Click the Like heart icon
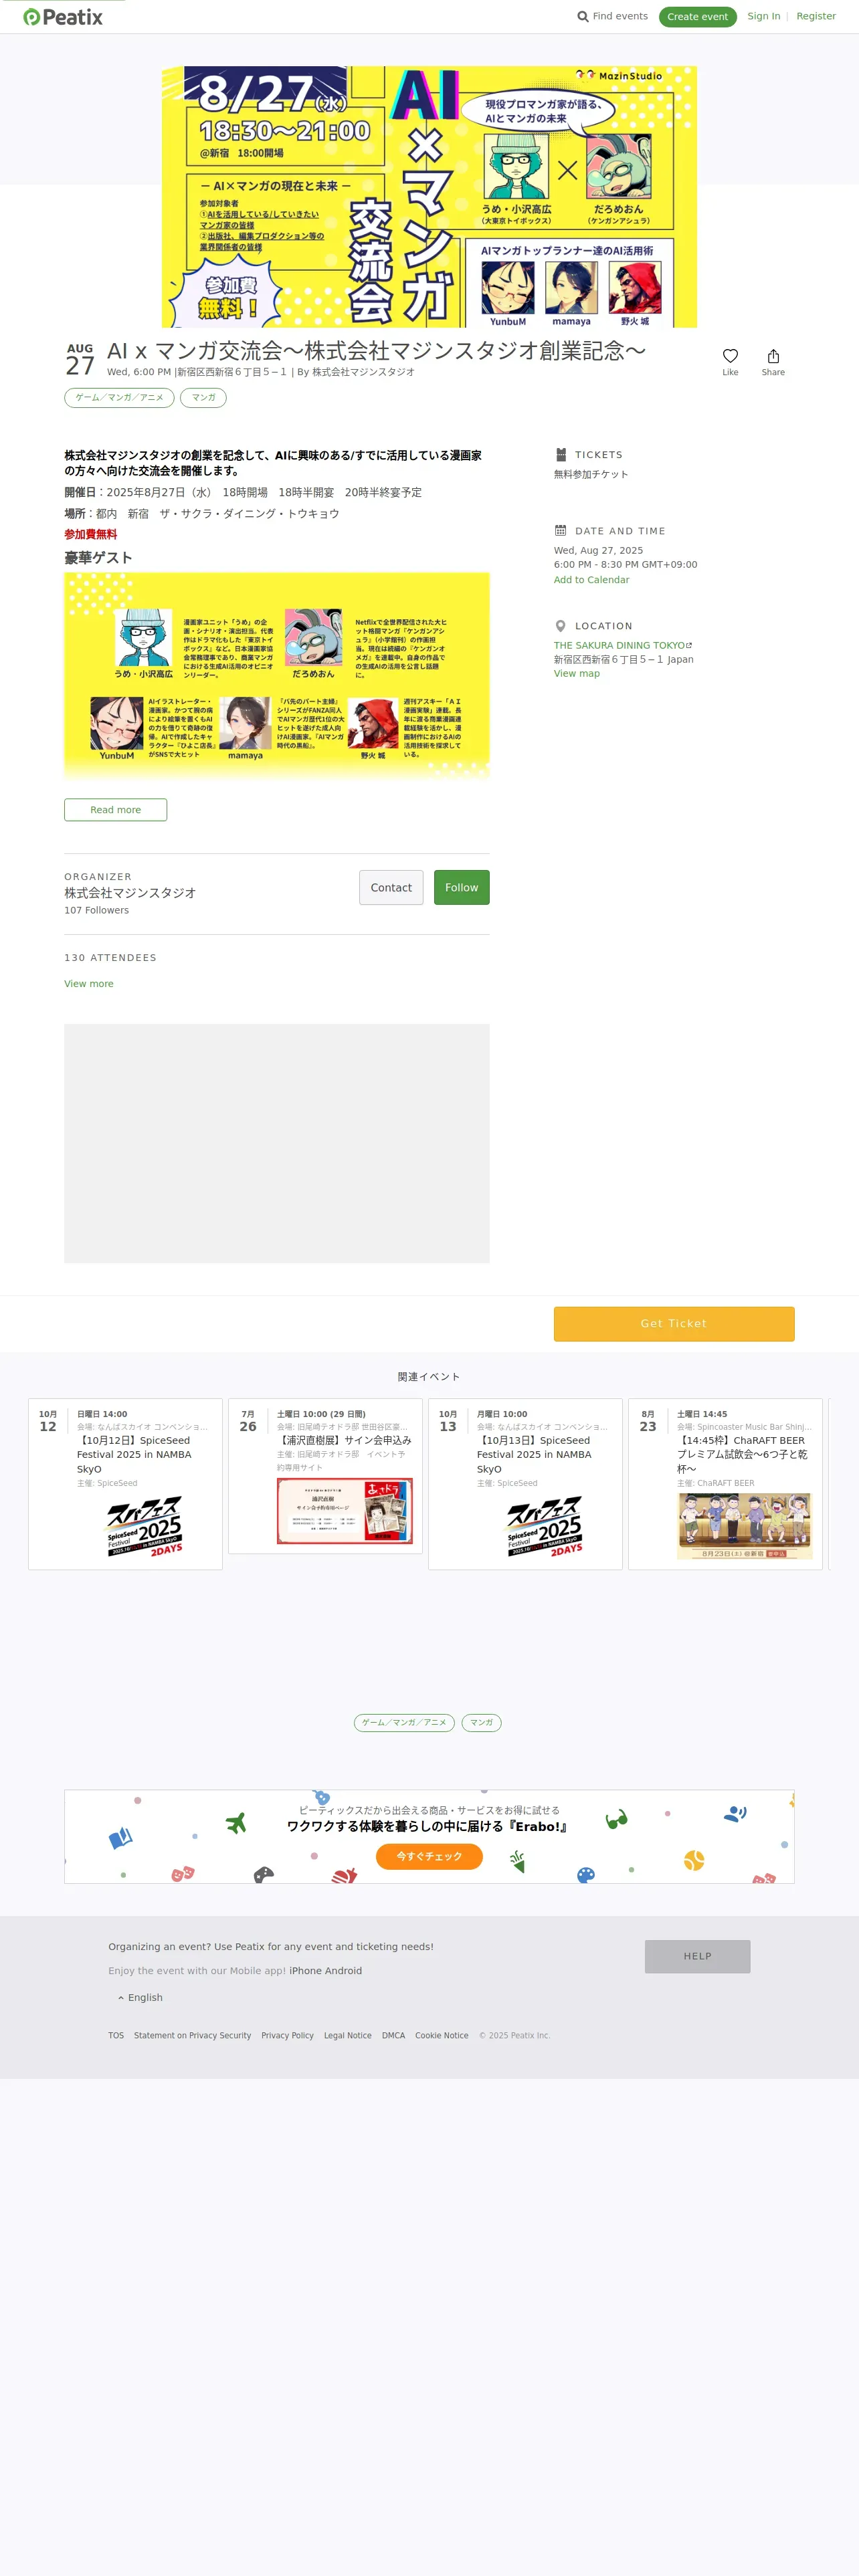Image resolution: width=859 pixels, height=2576 pixels. (730, 356)
